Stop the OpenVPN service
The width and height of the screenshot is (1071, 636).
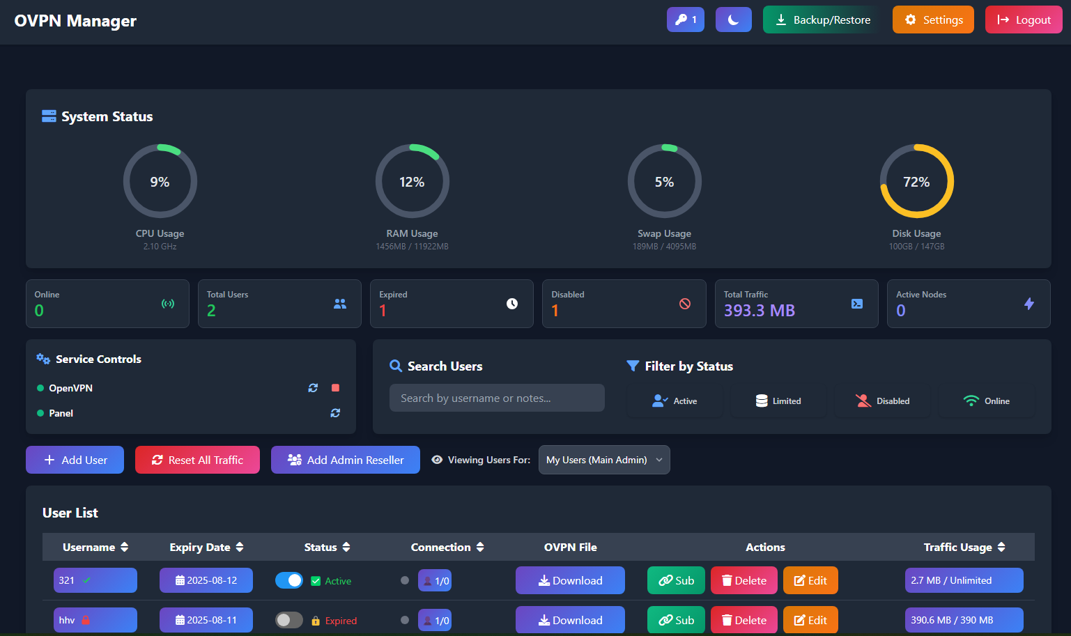(x=335, y=388)
